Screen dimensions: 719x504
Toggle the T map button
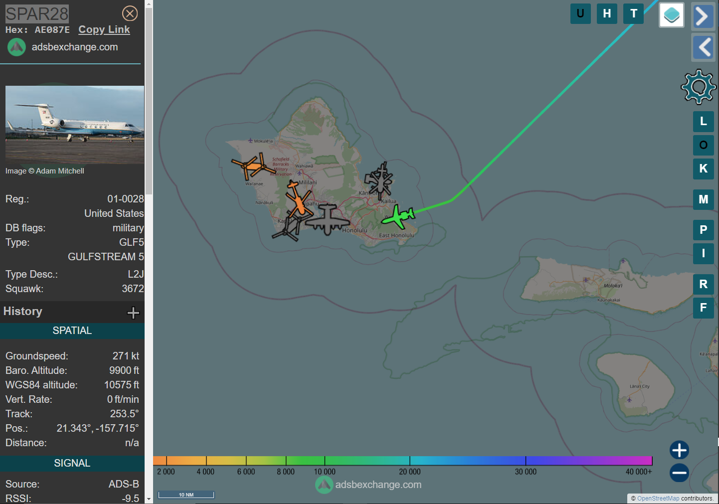[x=634, y=13]
